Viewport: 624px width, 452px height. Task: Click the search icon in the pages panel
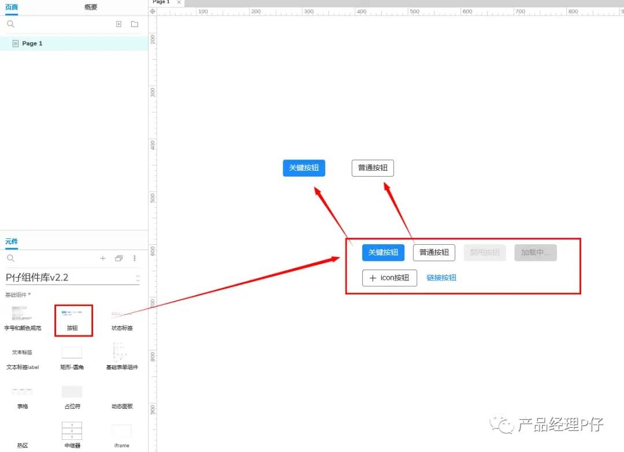coord(10,24)
